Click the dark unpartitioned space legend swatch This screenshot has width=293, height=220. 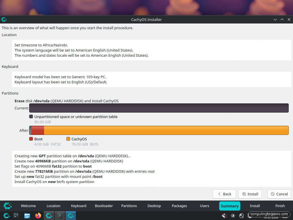[31, 117]
